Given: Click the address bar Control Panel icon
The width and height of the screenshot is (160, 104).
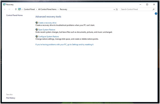Looking at the screenshot, I should coord(19,9).
